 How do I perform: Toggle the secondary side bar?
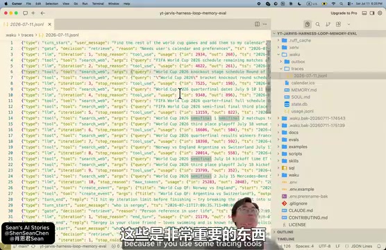[x=372, y=13]
